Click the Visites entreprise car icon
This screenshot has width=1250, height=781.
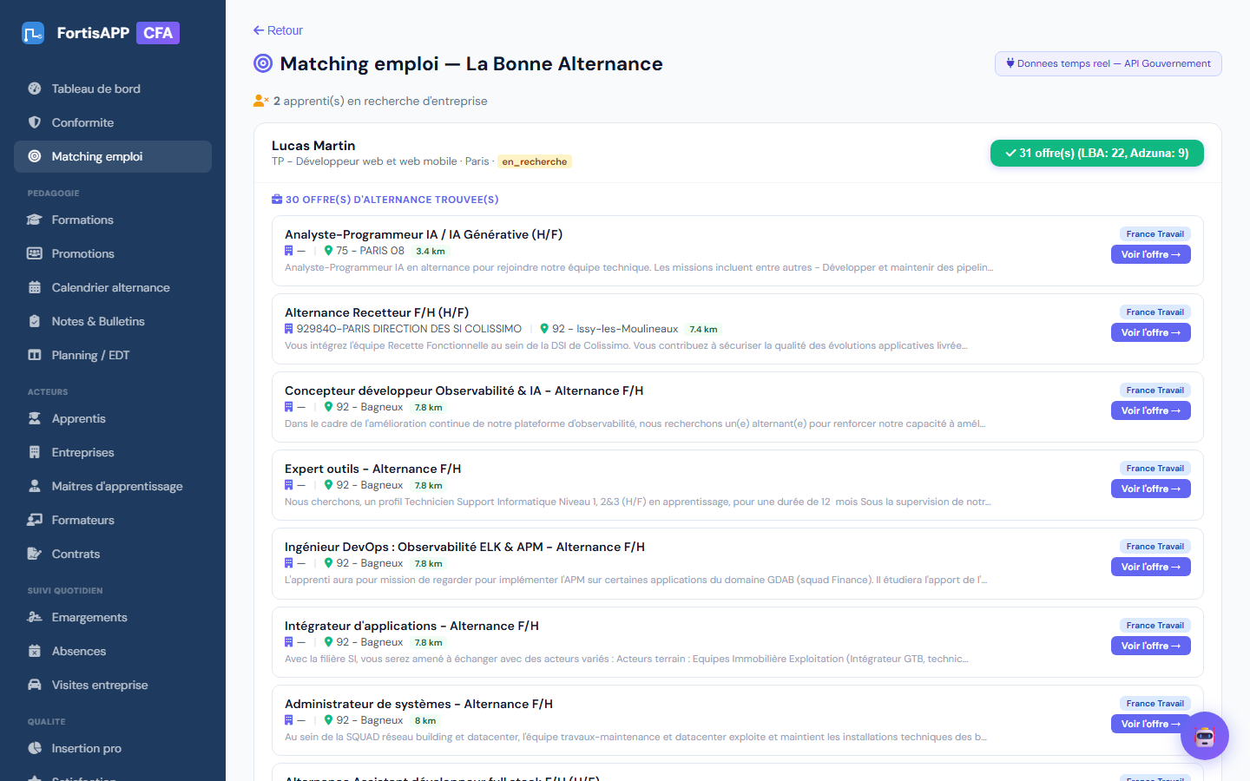coord(35,685)
